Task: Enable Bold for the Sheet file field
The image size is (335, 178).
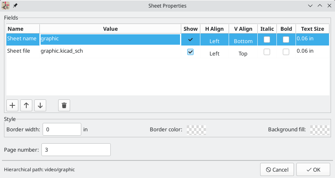Action: click(286, 52)
